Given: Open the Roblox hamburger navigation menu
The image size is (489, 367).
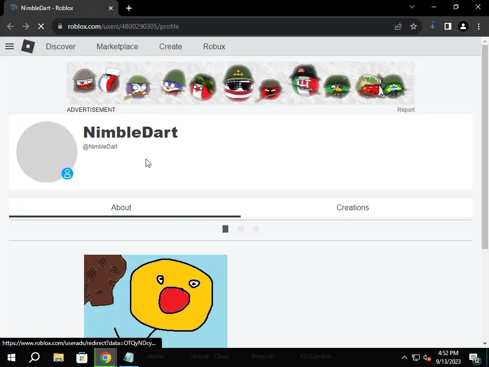Looking at the screenshot, I should click(x=10, y=46).
